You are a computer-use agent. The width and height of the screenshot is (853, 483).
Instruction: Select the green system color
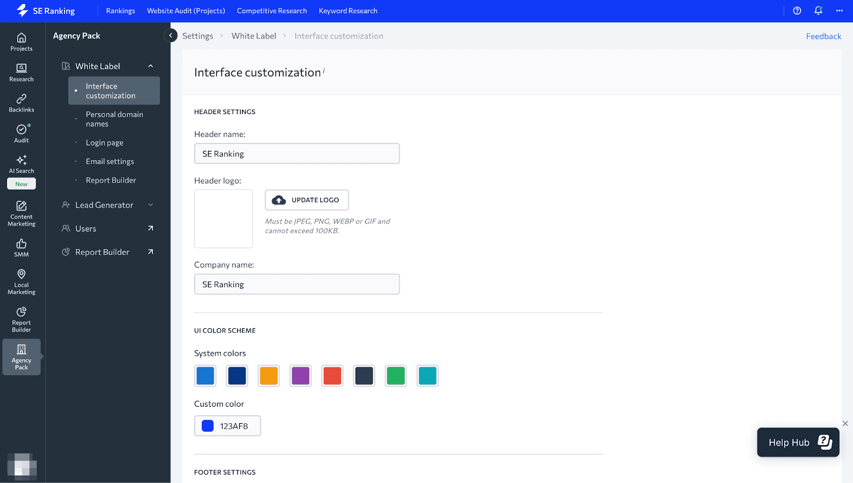point(396,376)
